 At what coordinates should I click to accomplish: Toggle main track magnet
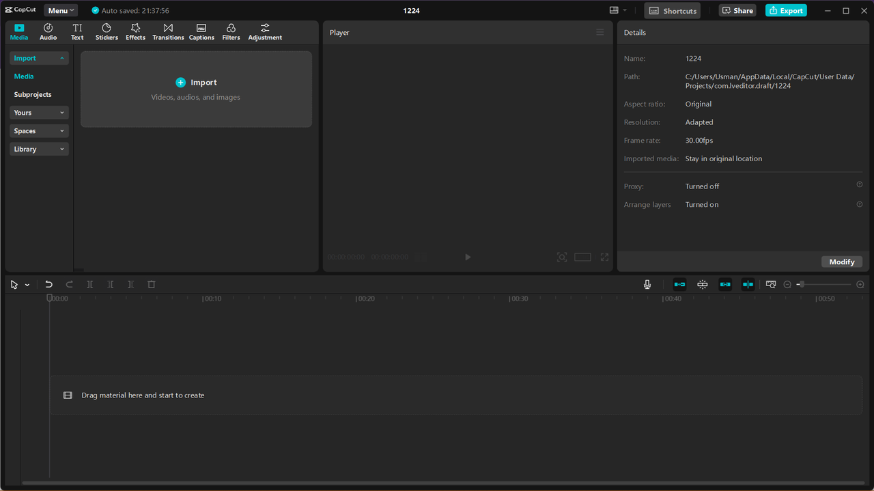tap(679, 285)
